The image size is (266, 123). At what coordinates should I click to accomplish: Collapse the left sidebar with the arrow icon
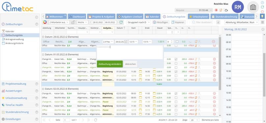point(36,17)
